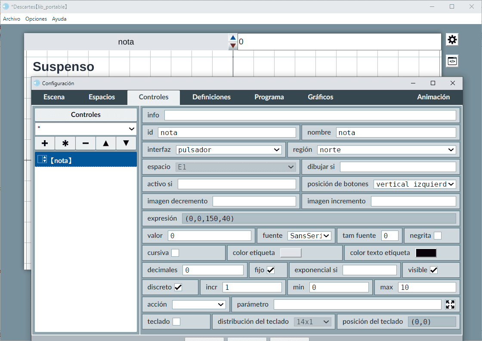This screenshot has width=482, height=341.
Task: Click the max value input field
Action: click(426, 287)
